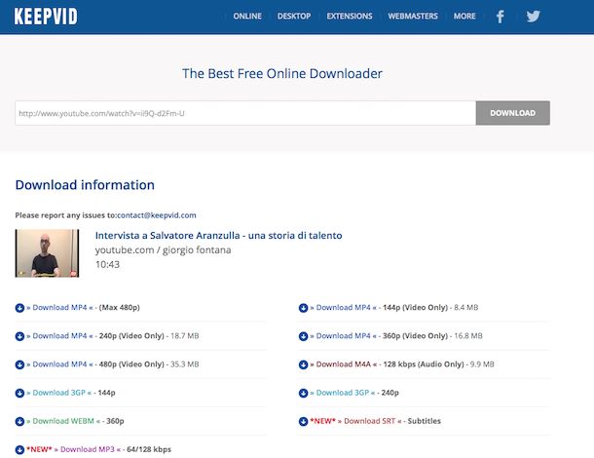The height and width of the screenshot is (458, 594).
Task: Click the video thumbnail image
Action: [x=47, y=253]
